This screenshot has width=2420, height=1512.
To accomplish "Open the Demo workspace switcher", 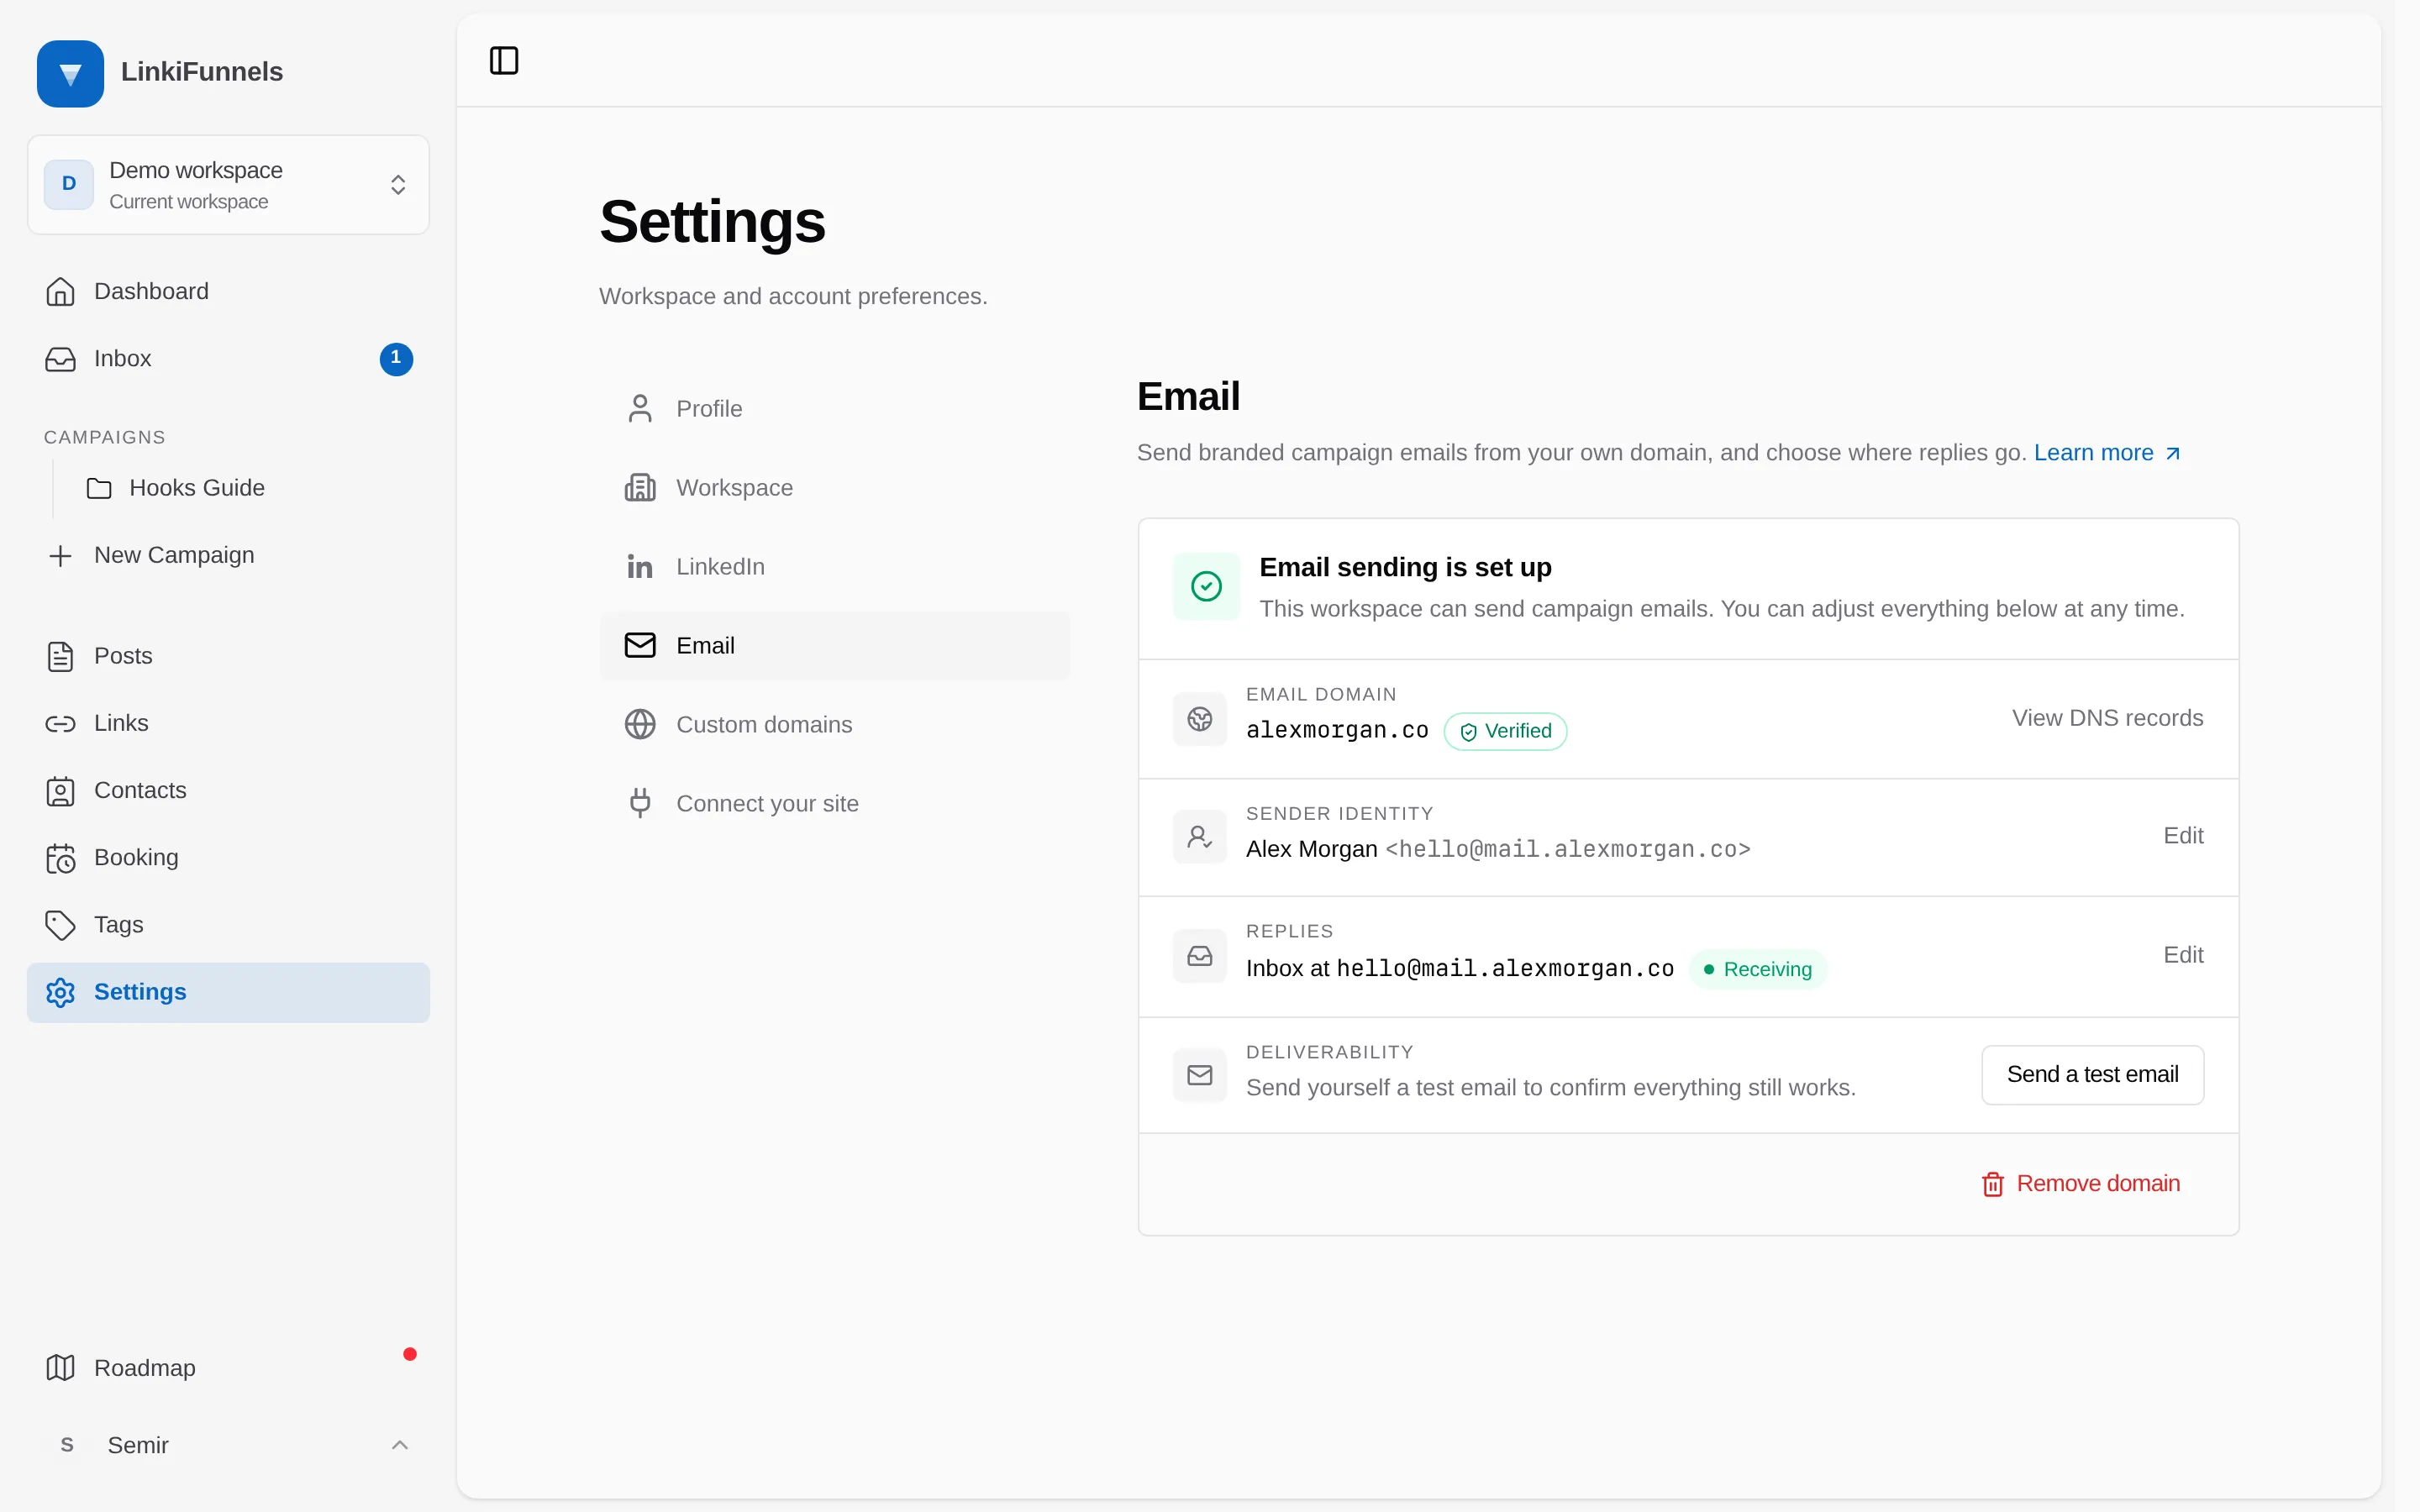I will 228,185.
